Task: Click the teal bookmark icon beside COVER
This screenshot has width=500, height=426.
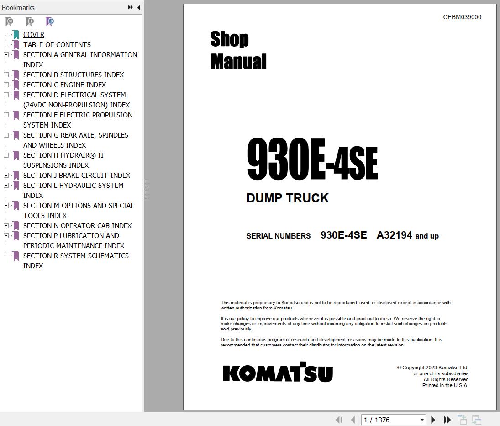Action: click(16, 35)
